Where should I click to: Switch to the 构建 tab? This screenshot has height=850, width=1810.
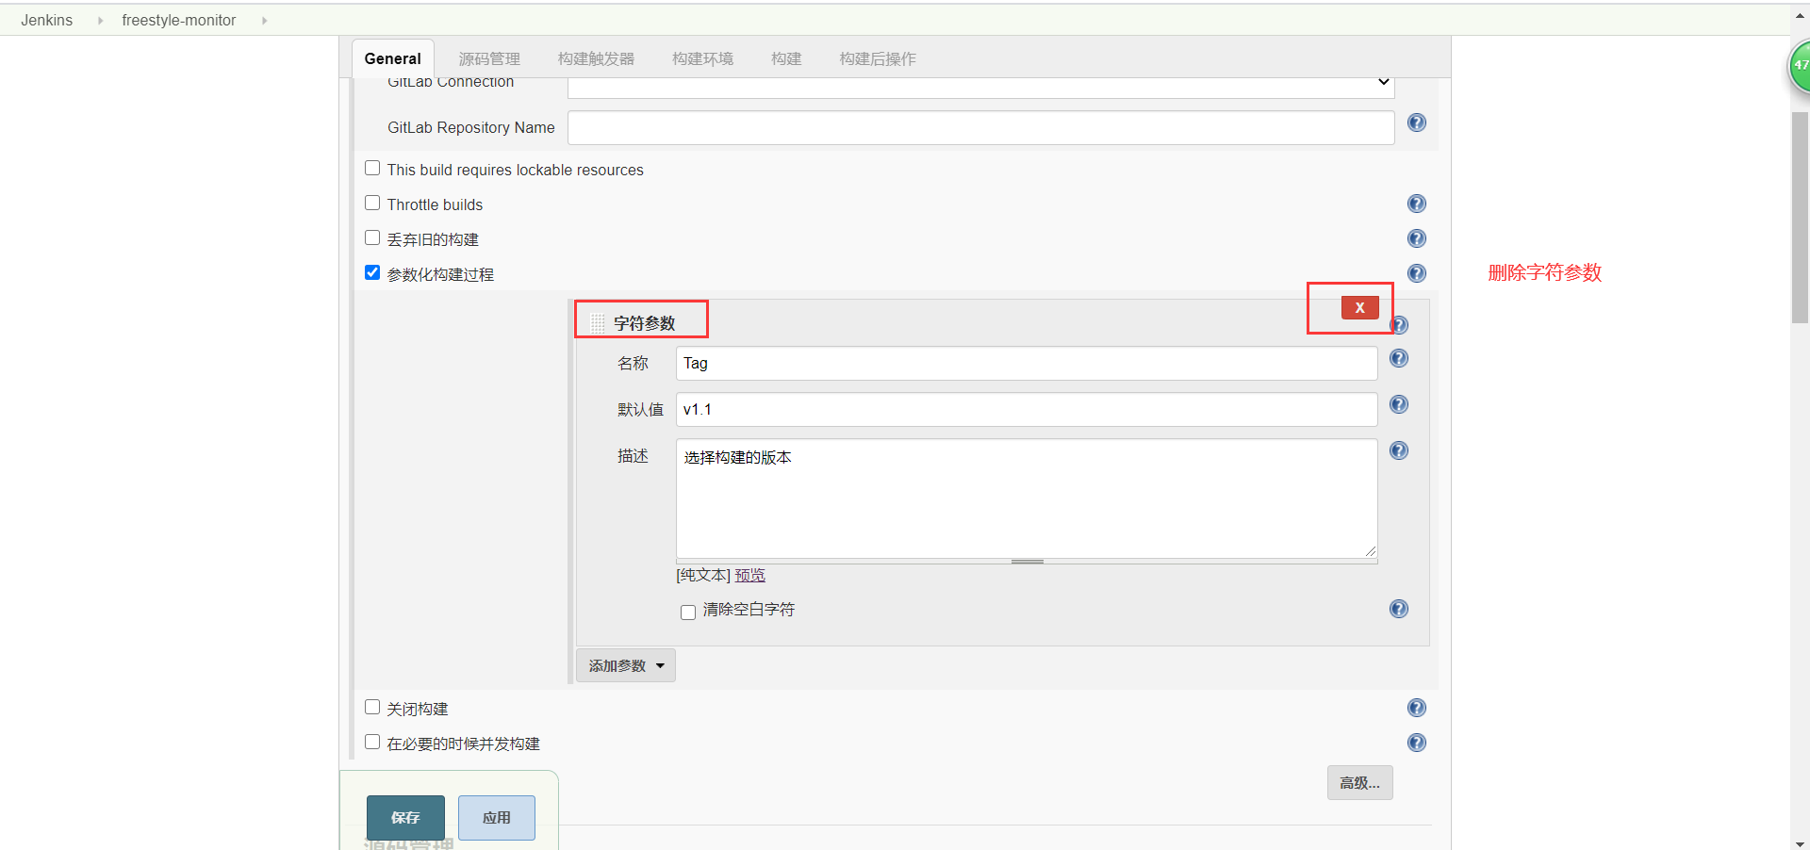[x=786, y=58]
